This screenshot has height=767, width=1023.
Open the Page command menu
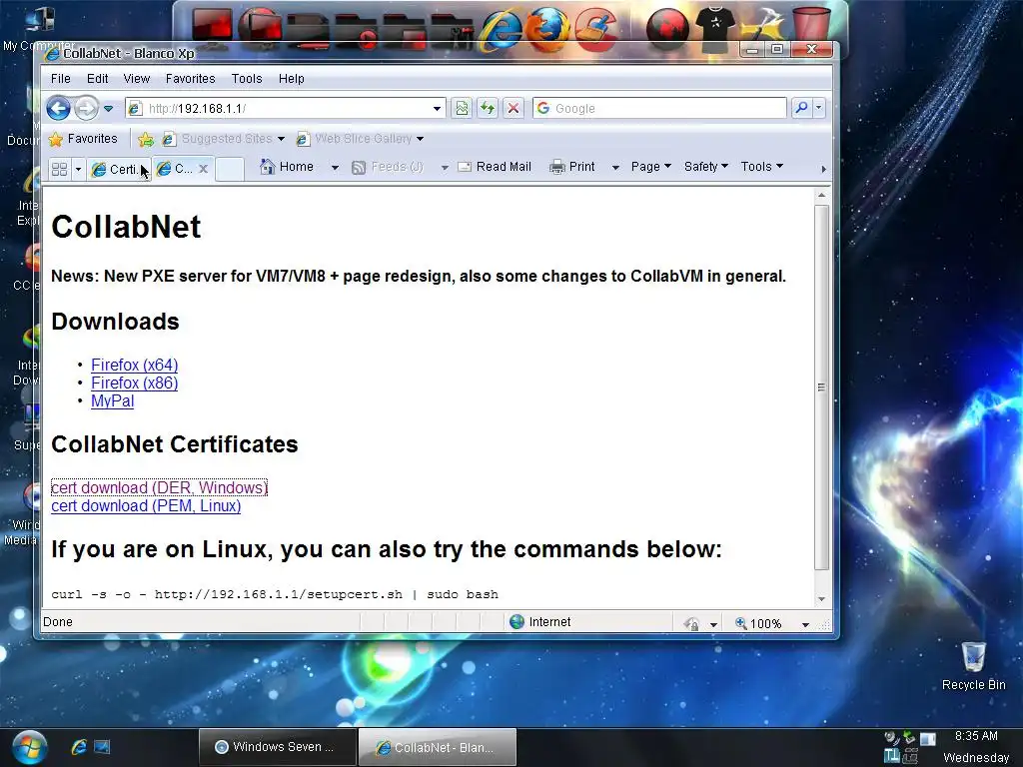coord(650,167)
